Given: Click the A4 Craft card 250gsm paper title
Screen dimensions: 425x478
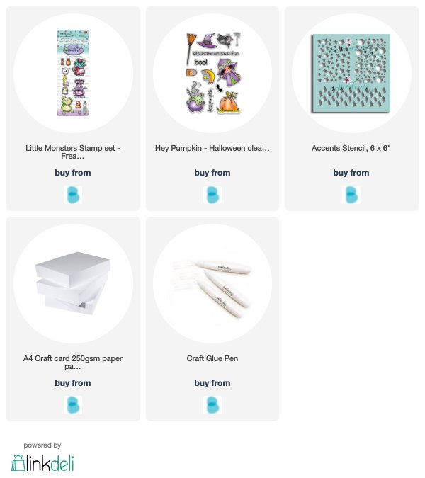Looking at the screenshot, I should point(73,362).
